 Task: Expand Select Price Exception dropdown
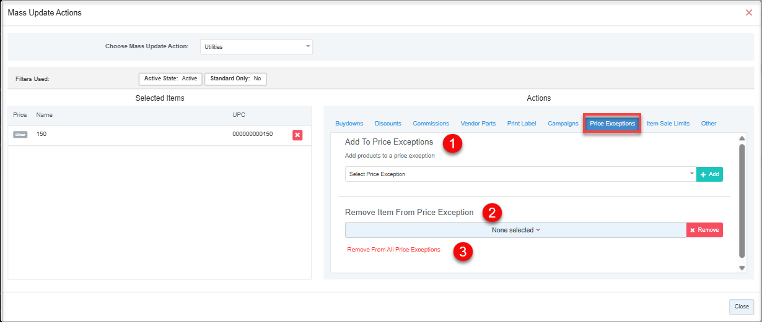coord(520,174)
